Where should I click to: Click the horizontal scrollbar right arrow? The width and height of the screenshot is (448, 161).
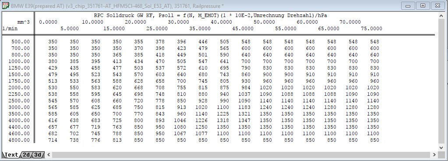[434, 155]
